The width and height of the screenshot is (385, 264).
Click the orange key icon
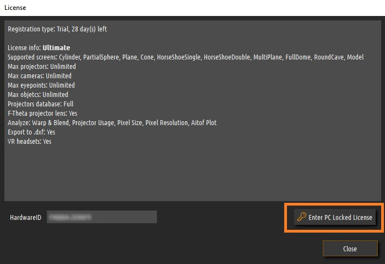[x=301, y=217]
